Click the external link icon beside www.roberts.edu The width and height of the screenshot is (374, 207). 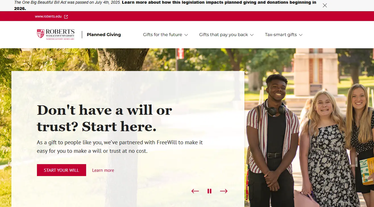66,16
